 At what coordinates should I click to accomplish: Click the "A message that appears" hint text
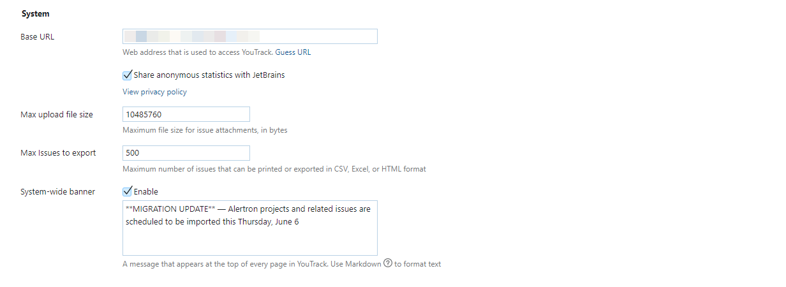251,264
